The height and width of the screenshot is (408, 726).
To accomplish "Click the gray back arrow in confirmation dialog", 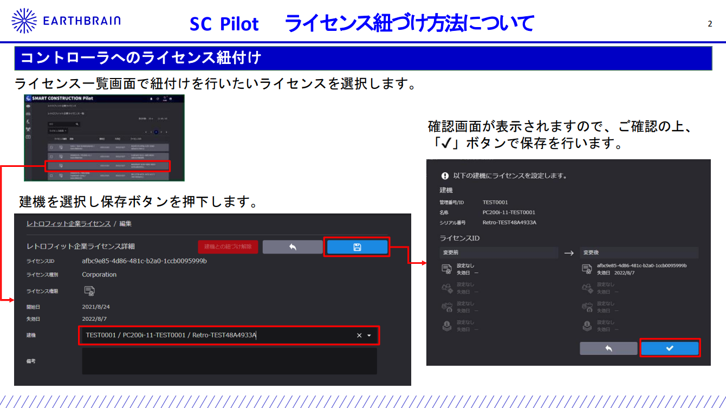I will [x=608, y=348].
